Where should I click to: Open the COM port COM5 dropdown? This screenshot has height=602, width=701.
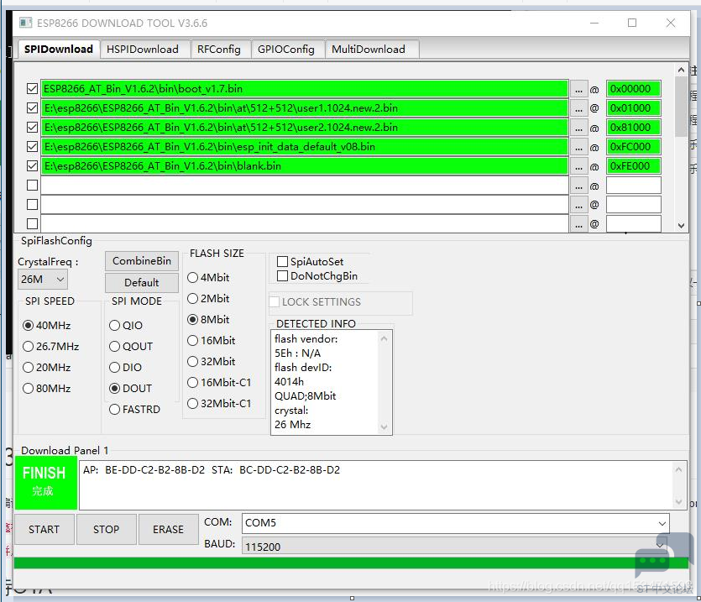tap(455, 523)
